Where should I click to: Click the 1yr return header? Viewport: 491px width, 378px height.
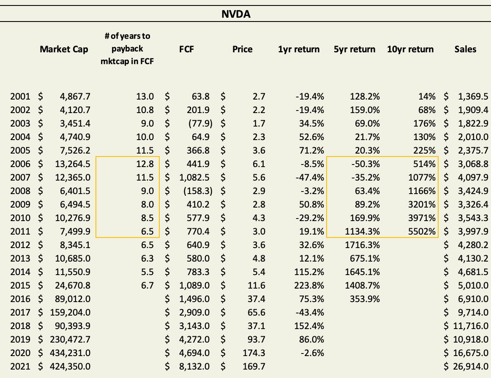(299, 49)
